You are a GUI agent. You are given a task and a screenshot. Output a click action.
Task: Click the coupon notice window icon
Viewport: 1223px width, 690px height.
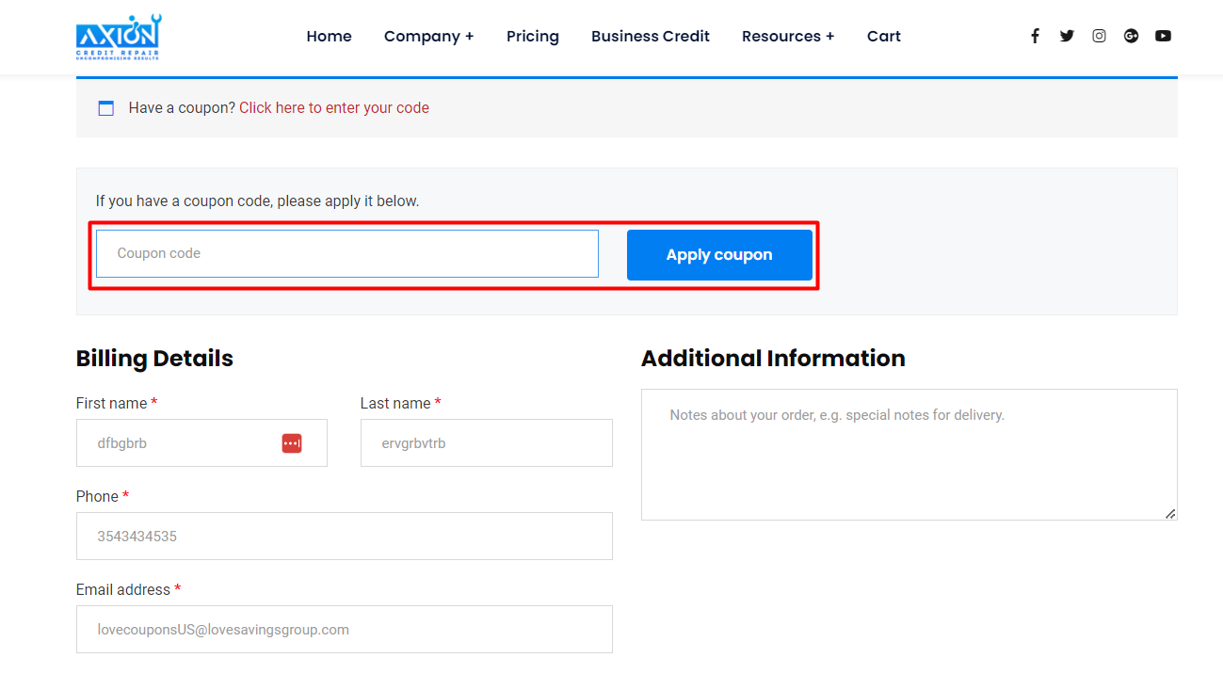[106, 108]
